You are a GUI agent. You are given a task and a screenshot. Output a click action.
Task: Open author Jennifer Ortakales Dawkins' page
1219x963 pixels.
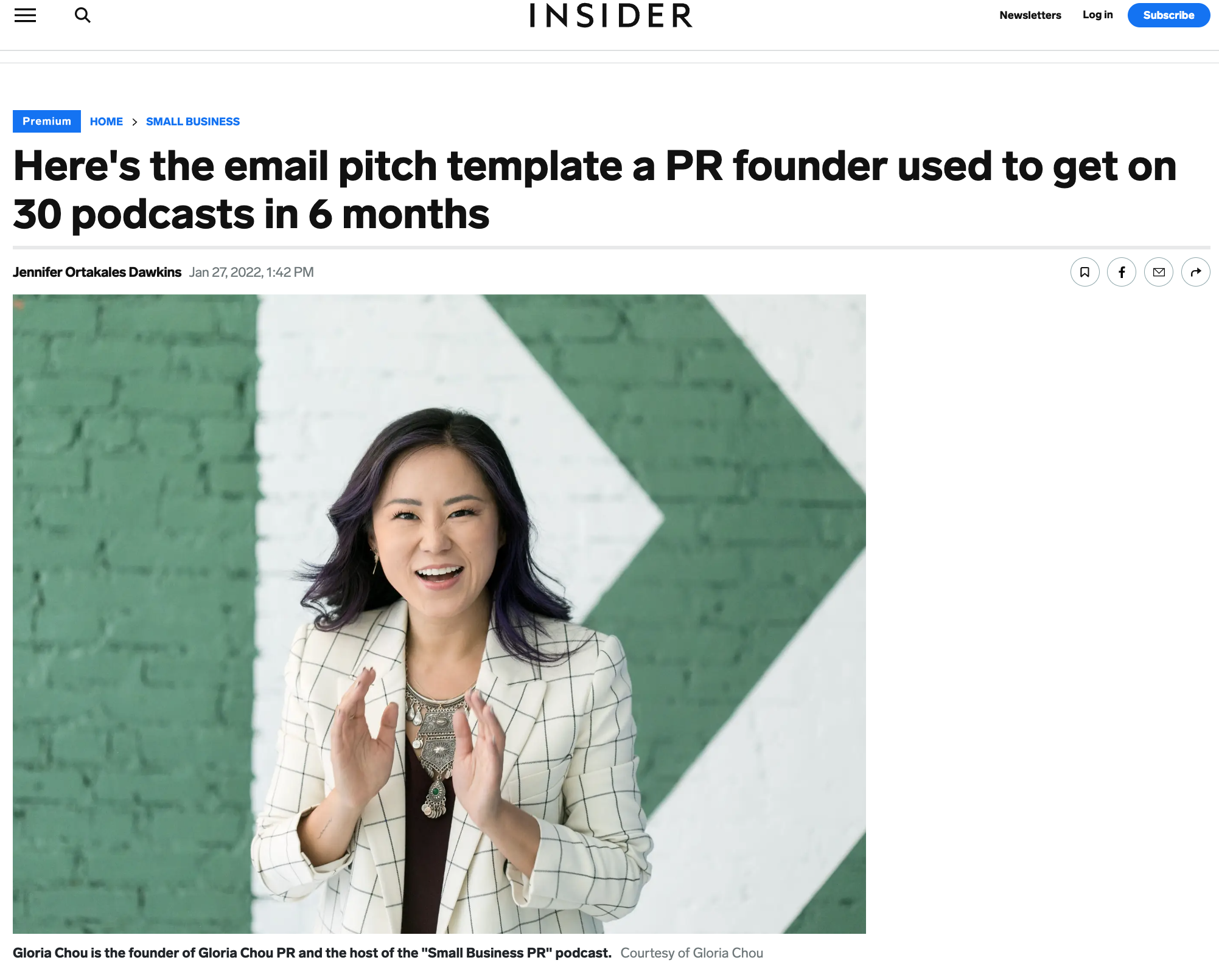97,272
